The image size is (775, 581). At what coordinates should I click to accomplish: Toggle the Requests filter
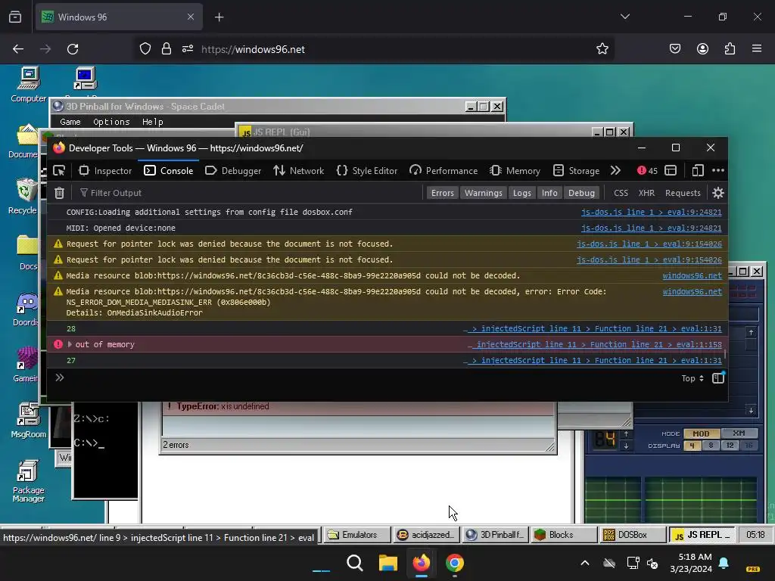click(683, 193)
